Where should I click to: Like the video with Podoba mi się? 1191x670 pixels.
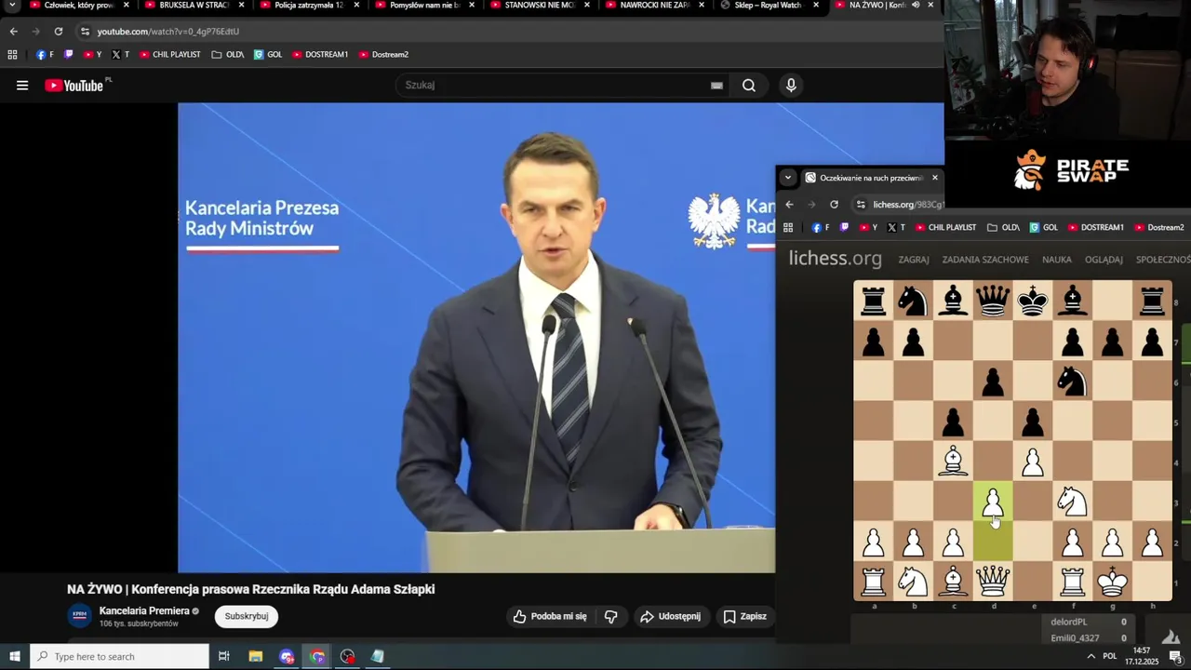(x=550, y=616)
